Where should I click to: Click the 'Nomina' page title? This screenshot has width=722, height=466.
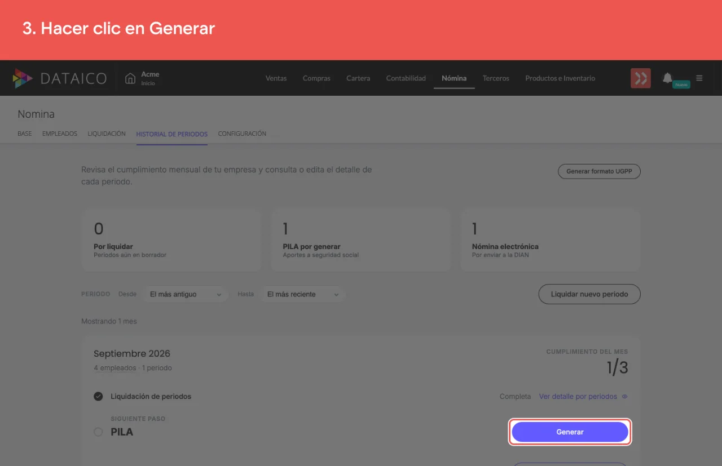(x=36, y=114)
